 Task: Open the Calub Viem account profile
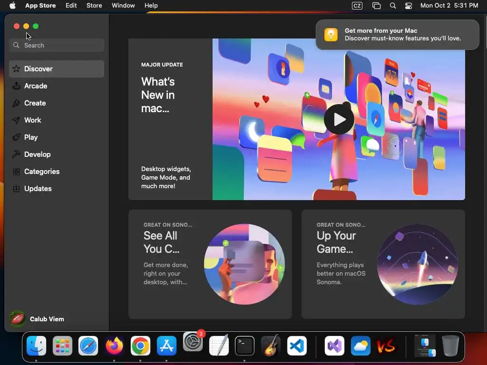[x=37, y=319]
